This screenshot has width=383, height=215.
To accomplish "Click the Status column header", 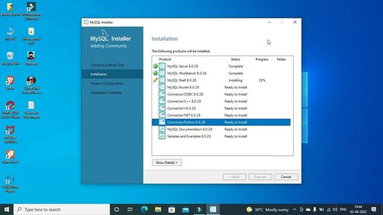I will (x=235, y=59).
